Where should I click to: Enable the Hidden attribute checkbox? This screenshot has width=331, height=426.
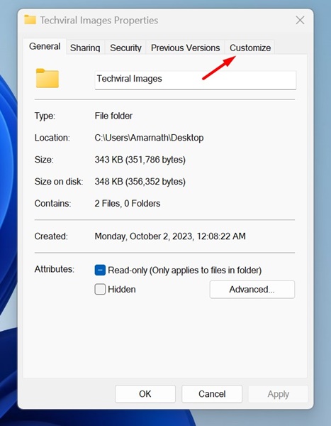[x=100, y=290]
